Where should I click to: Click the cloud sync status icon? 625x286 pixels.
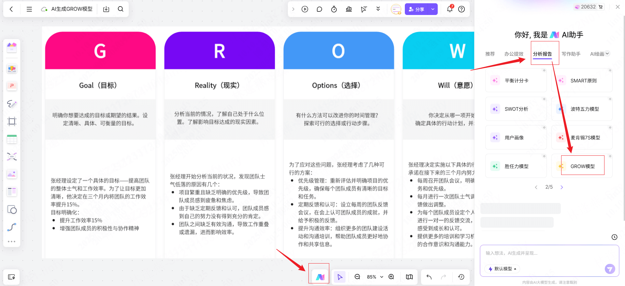click(x=44, y=9)
